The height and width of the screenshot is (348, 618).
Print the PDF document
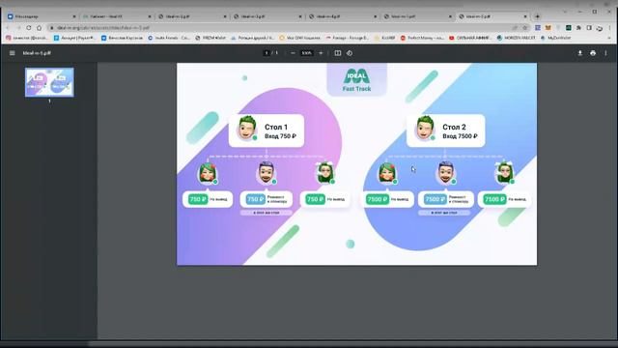[593, 53]
